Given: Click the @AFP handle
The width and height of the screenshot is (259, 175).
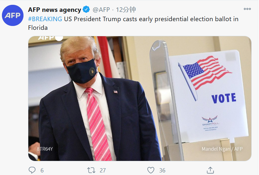Looking at the screenshot, I should click(101, 9).
